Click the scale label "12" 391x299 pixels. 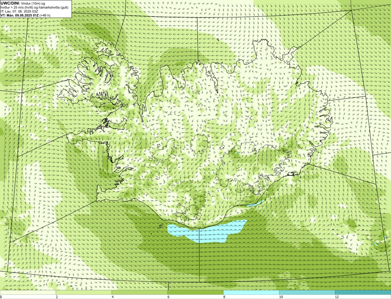point(337,297)
